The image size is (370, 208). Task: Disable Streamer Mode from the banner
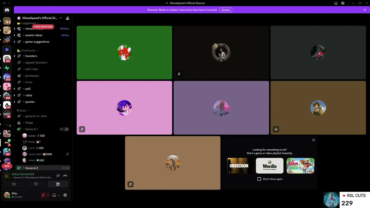225,10
